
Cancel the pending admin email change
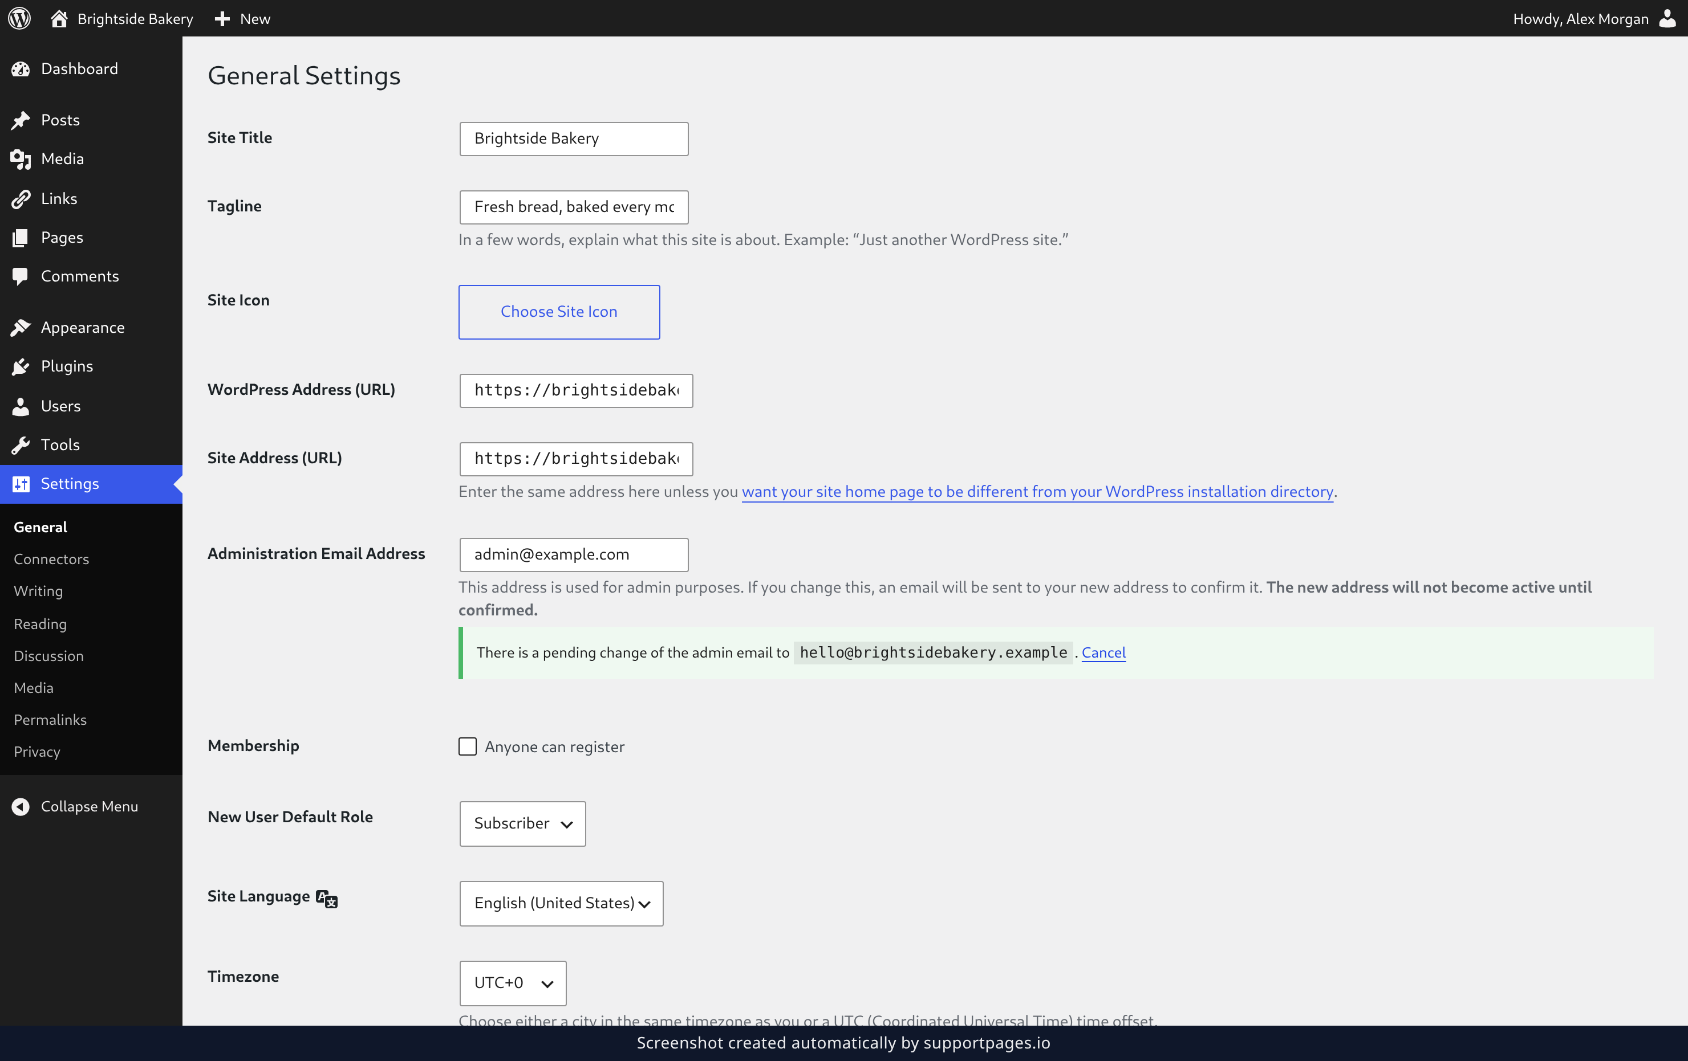click(1103, 652)
